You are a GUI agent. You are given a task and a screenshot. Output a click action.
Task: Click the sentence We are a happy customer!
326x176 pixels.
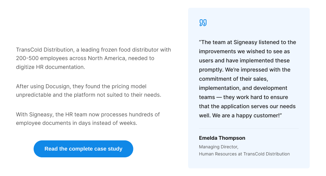pos(247,115)
